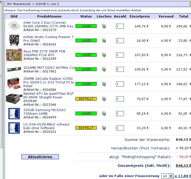Open 256MB GeCube Radeon X1950 product link
Screen dimensions: 191x179
(49, 82)
